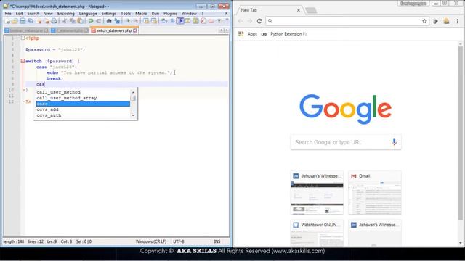This screenshot has width=465, height=261.
Task: Toggle Show all characters icon
Action: (x=172, y=21)
